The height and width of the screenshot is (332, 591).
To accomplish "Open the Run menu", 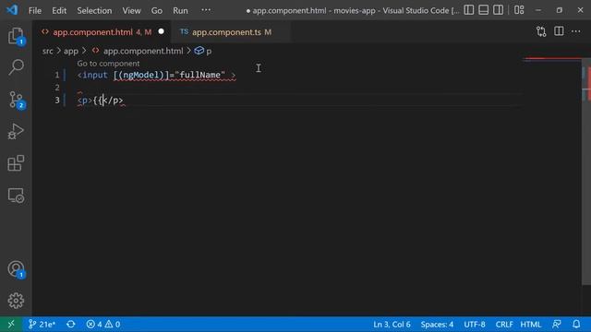I will [180, 10].
